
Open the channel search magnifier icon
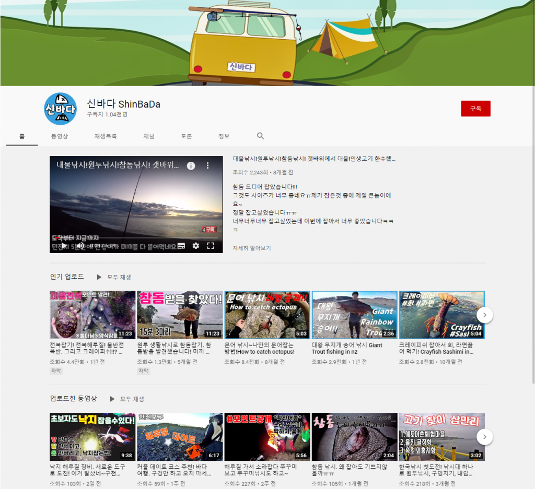(260, 136)
